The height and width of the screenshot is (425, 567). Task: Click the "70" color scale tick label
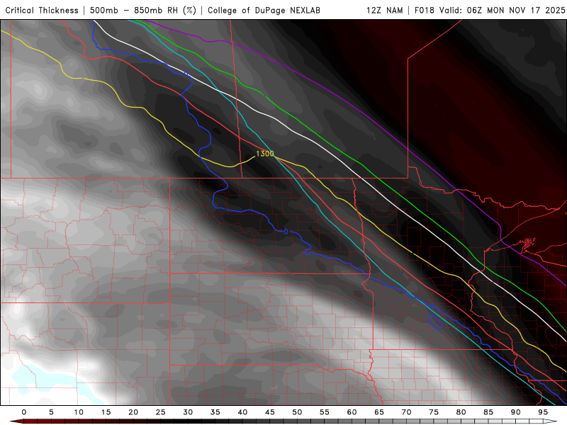click(x=406, y=412)
